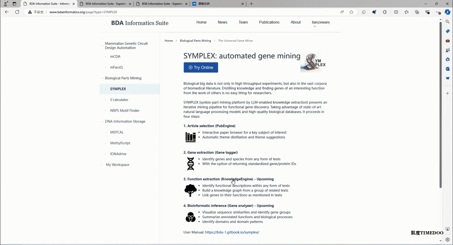Open the tianzewang user dropdown
The width and height of the screenshot is (453, 245).
pyautogui.click(x=320, y=23)
